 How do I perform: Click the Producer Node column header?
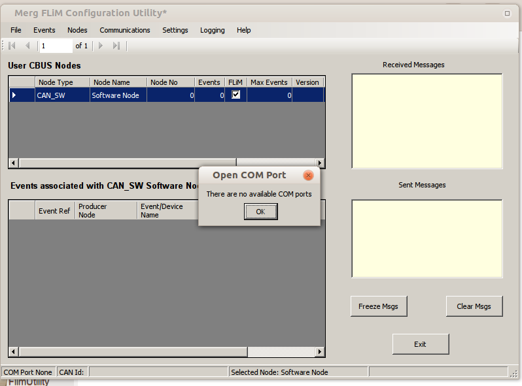[106, 211]
